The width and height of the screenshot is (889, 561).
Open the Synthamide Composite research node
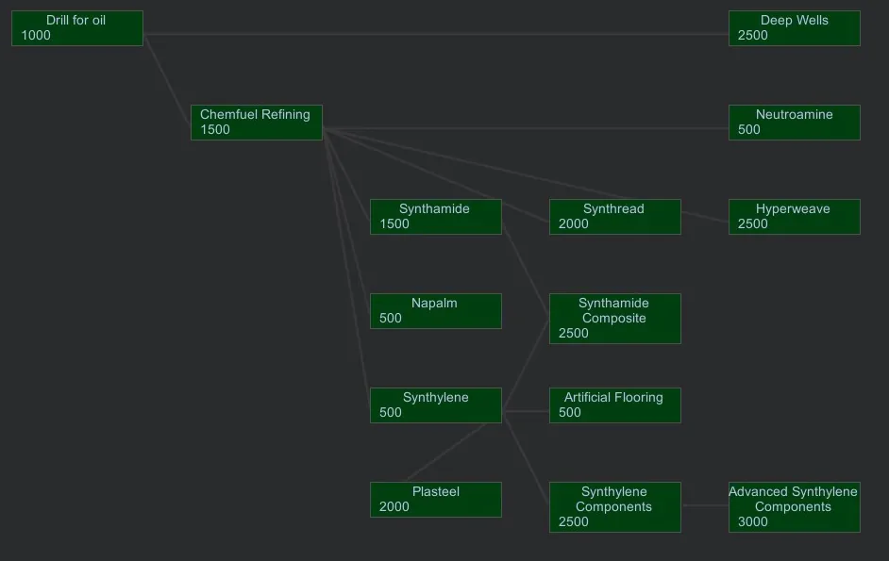(x=614, y=319)
